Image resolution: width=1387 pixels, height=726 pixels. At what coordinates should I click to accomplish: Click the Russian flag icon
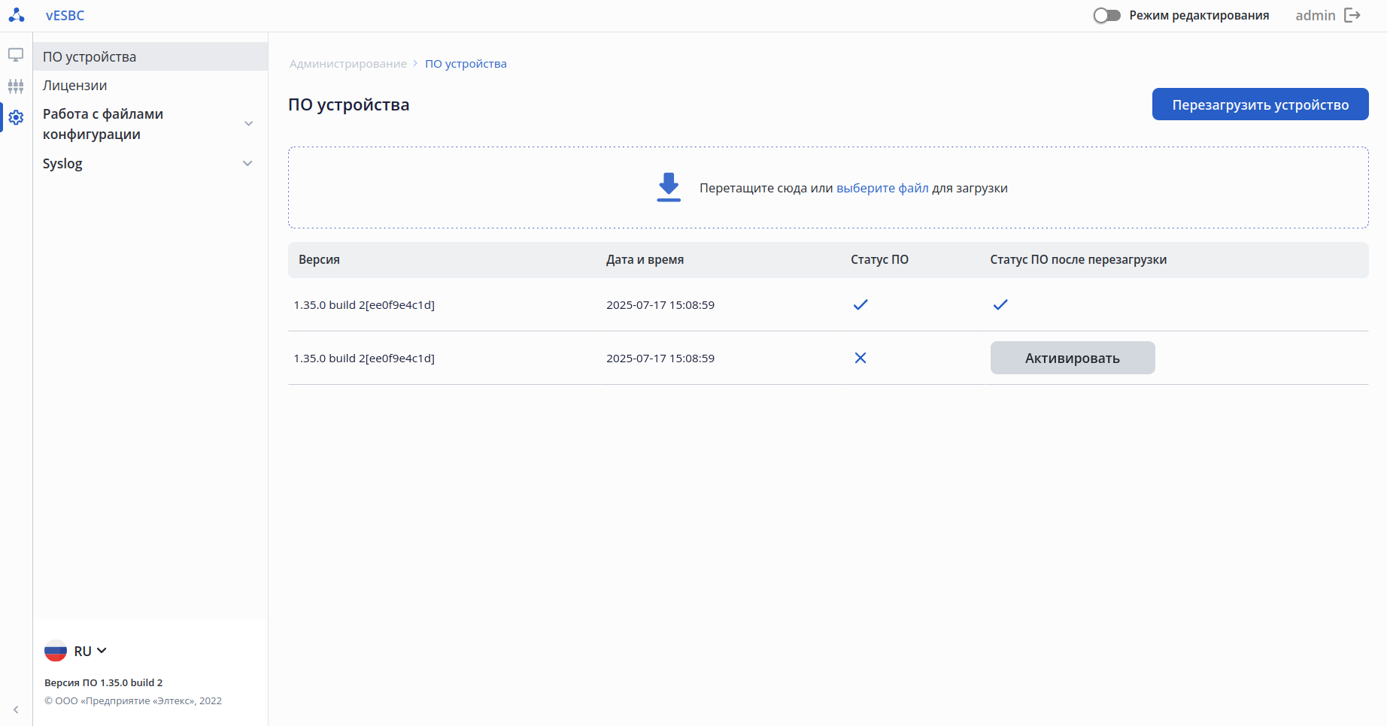(x=56, y=651)
